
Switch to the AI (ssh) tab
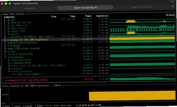[x=30, y=8]
